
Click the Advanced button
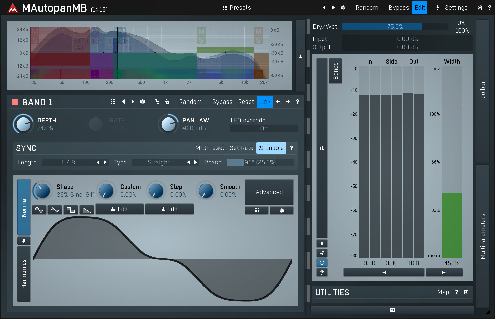pos(269,192)
